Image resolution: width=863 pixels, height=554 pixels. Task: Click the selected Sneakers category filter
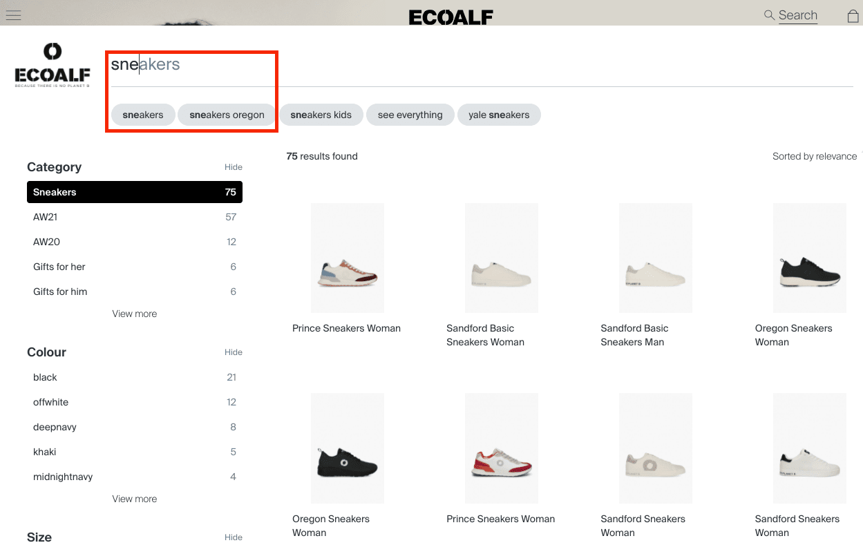[134, 191]
